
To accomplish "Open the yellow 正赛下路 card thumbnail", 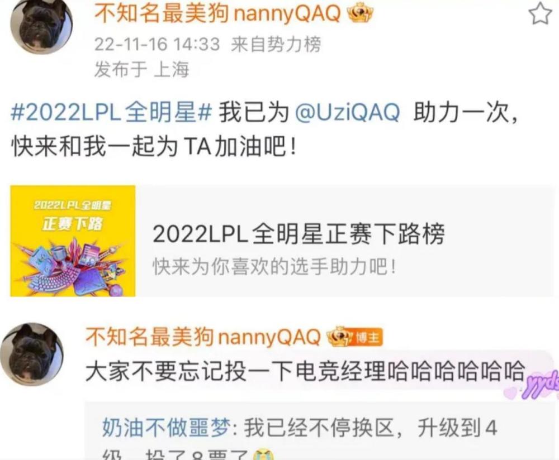I will point(73,241).
